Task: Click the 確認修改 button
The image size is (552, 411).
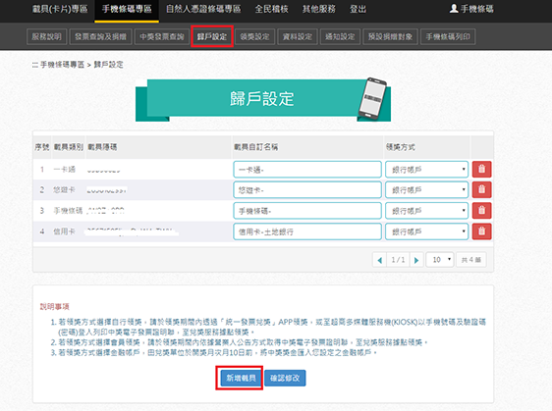Action: [285, 378]
